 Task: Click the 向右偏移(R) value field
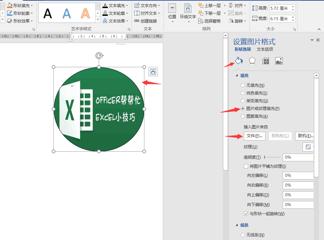tap(298, 185)
